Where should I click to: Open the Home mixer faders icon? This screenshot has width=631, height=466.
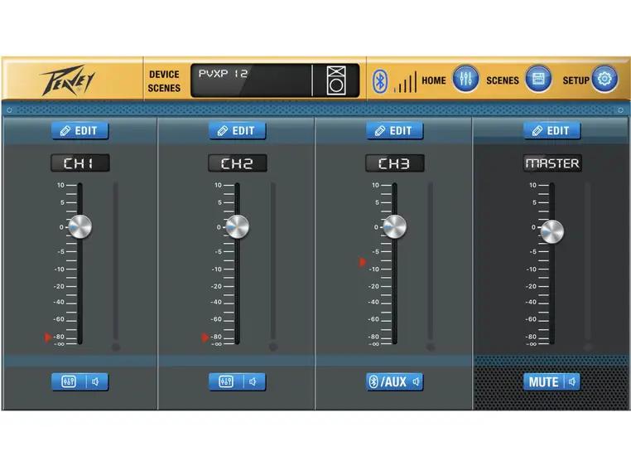pyautogui.click(x=465, y=80)
